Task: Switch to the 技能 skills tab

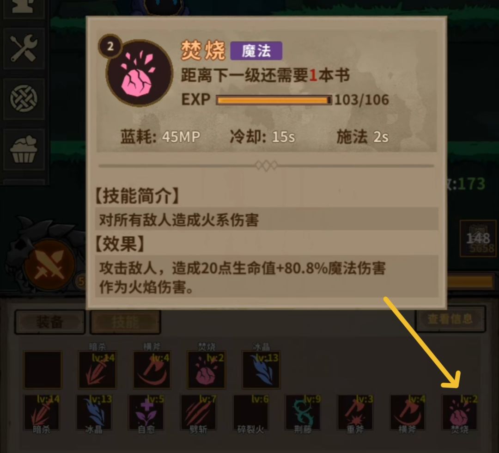Action: point(125,322)
